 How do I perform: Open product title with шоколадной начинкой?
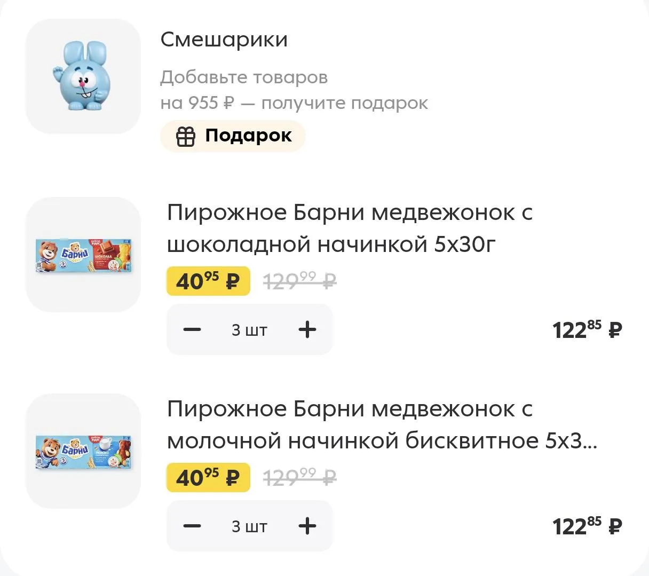pyautogui.click(x=350, y=228)
